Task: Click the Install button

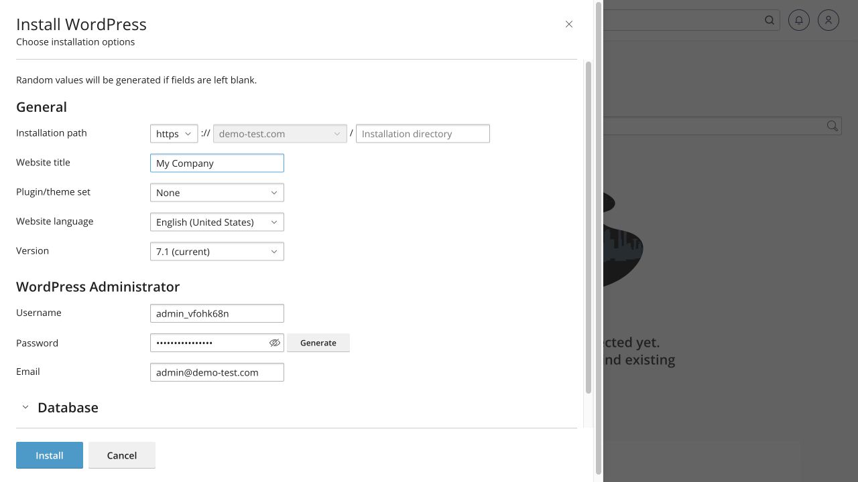Action: 50,455
